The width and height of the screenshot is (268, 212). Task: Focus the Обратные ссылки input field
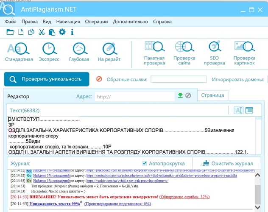click(179, 79)
